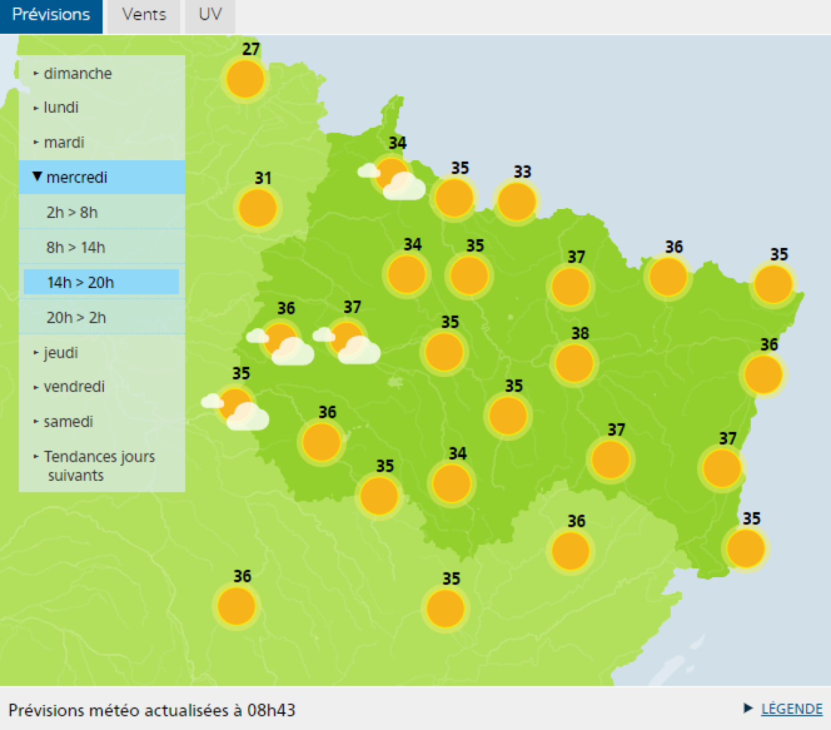Click the sun icon showing 31 degrees

click(x=257, y=208)
